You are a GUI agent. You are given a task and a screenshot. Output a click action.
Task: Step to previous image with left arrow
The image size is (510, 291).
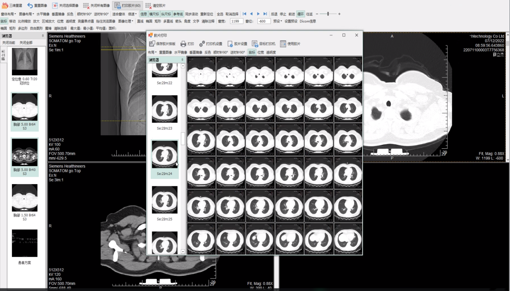[251, 14]
